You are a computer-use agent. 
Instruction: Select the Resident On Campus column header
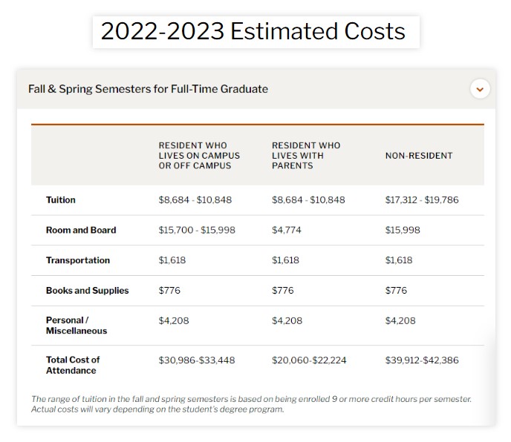199,156
